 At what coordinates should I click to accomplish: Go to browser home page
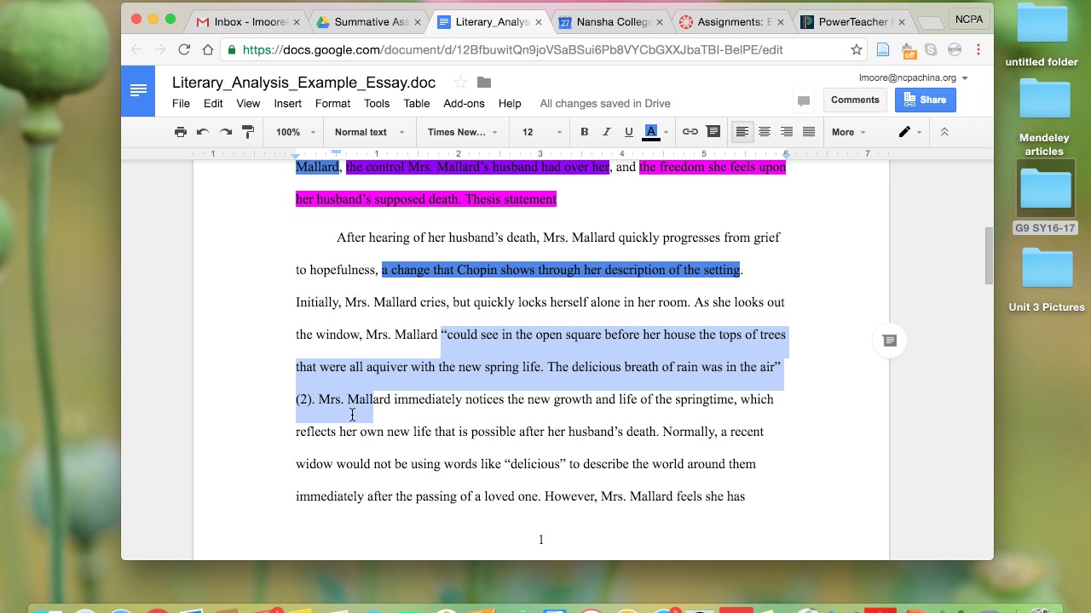point(207,49)
